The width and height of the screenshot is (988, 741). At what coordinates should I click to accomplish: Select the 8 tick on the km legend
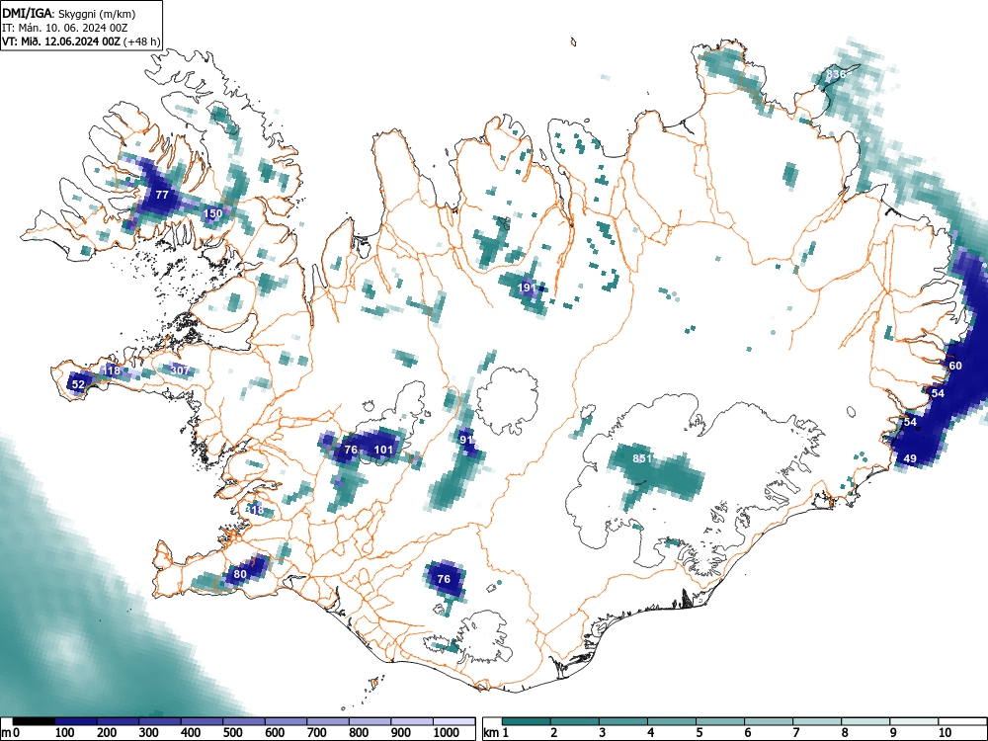coord(845,733)
